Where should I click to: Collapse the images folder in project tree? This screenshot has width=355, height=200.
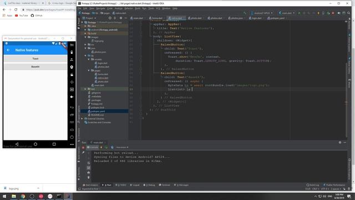click(85, 37)
